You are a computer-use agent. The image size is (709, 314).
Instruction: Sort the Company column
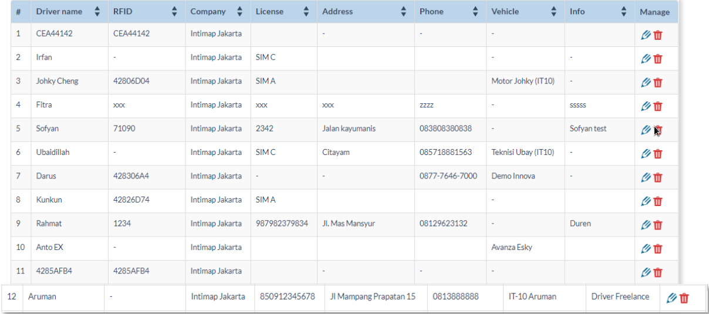(x=239, y=12)
